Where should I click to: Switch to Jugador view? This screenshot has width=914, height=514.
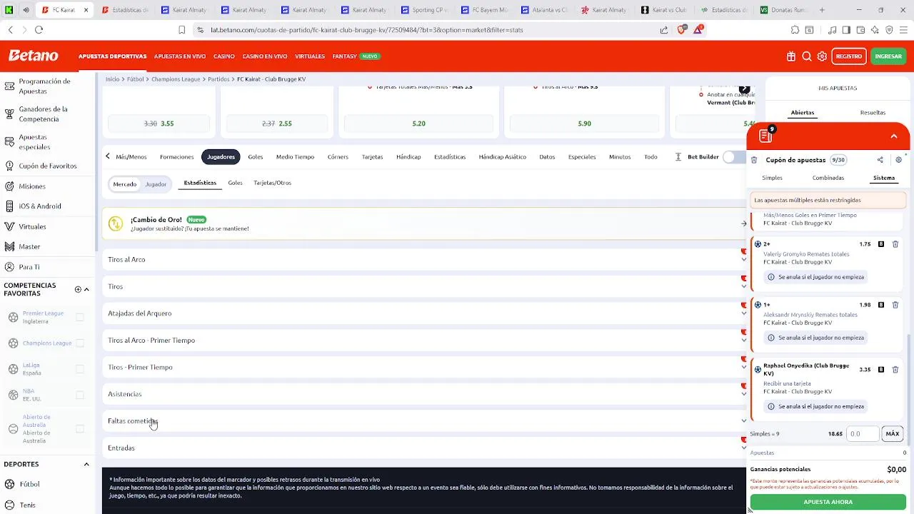[x=156, y=184]
